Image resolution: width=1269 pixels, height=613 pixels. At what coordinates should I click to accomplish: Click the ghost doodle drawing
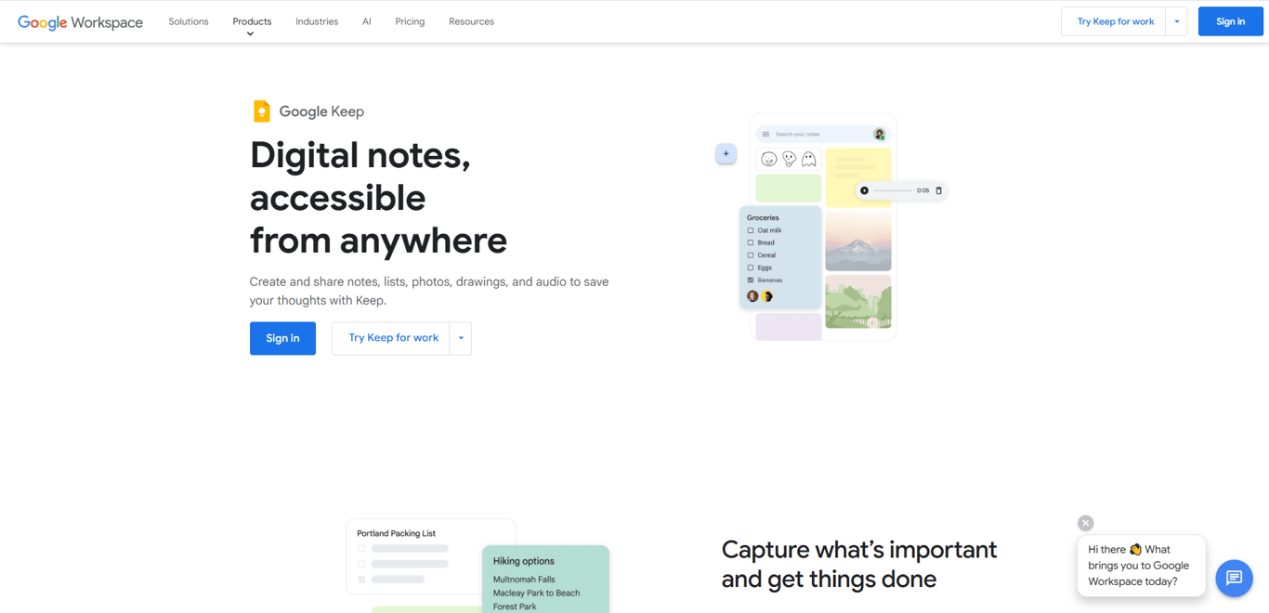pyautogui.click(x=809, y=160)
